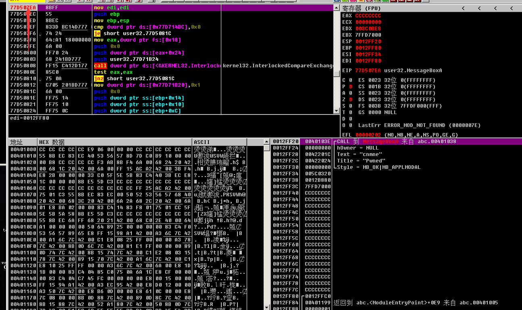Image resolution: width=522 pixels, height=310 pixels.
Task: Select 'push dword ptr ss:[ebp+0x14]' instruction
Action: [x=139, y=98]
